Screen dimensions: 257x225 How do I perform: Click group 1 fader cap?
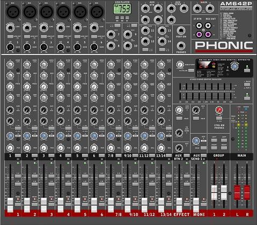[x=214, y=192]
